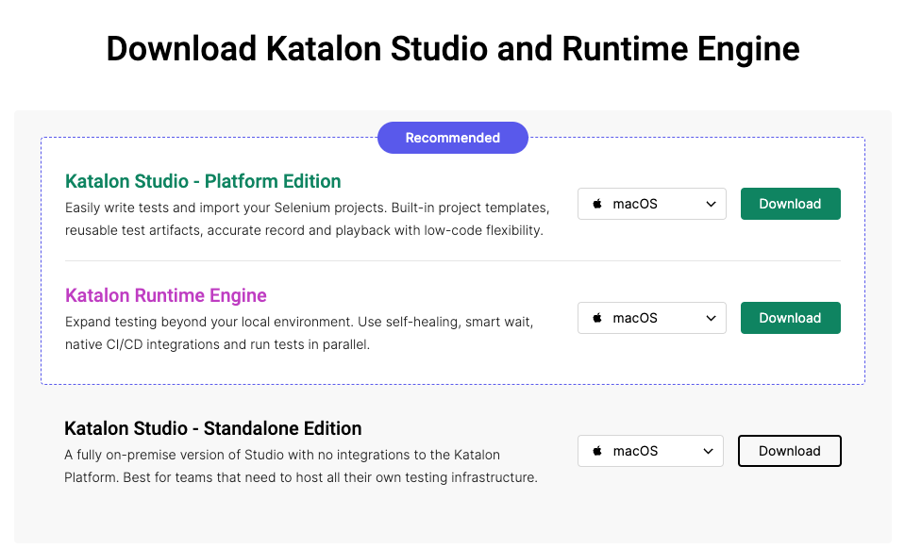Click chevron arrow in Standalone Edition selector
The image size is (905, 549).
point(708,452)
